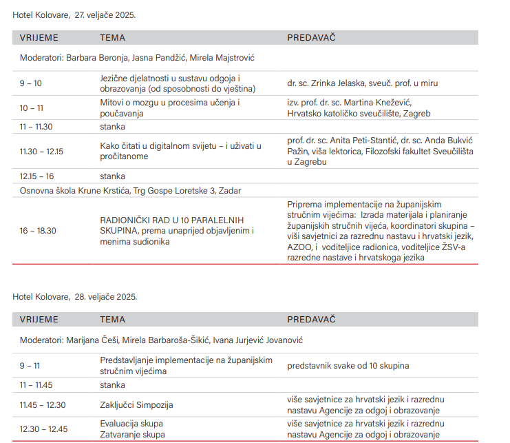Click the 'Hotel Kolovare, 28. veljače 2025.' heading
Screen dimensions: 510x443
coord(74,296)
